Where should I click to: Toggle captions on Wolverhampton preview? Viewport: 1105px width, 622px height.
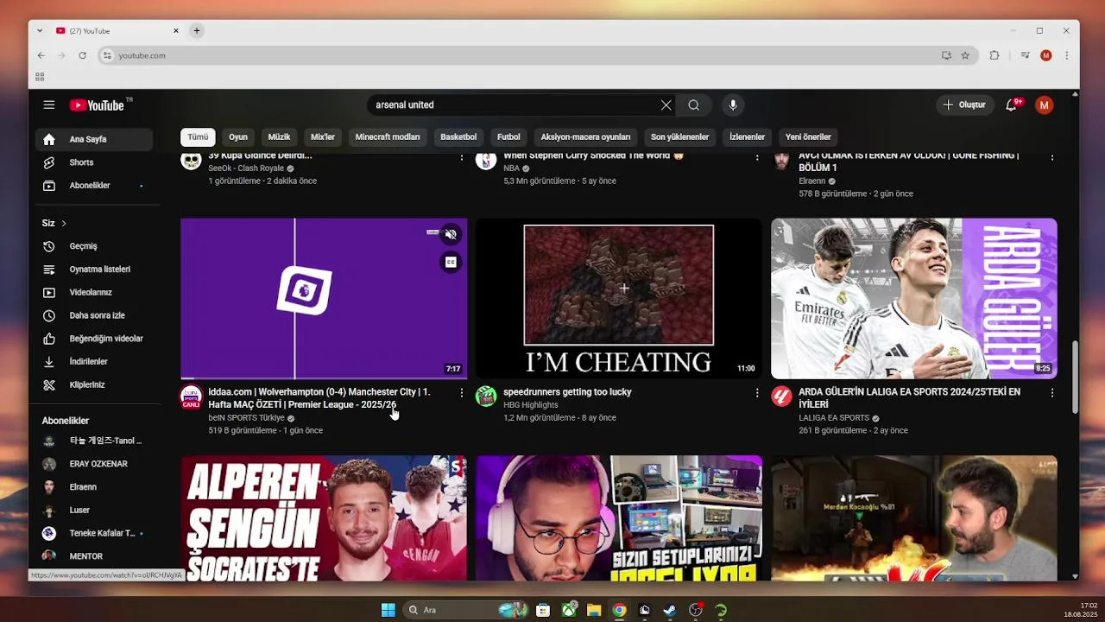point(451,262)
